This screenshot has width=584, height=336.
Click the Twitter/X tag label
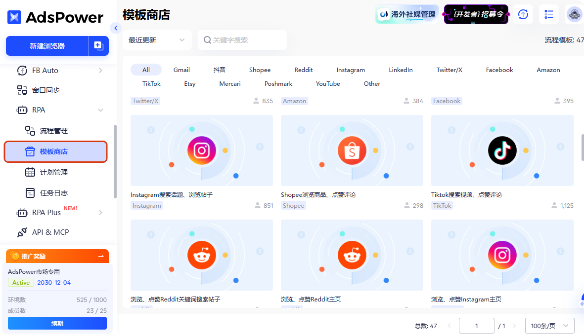pos(145,101)
